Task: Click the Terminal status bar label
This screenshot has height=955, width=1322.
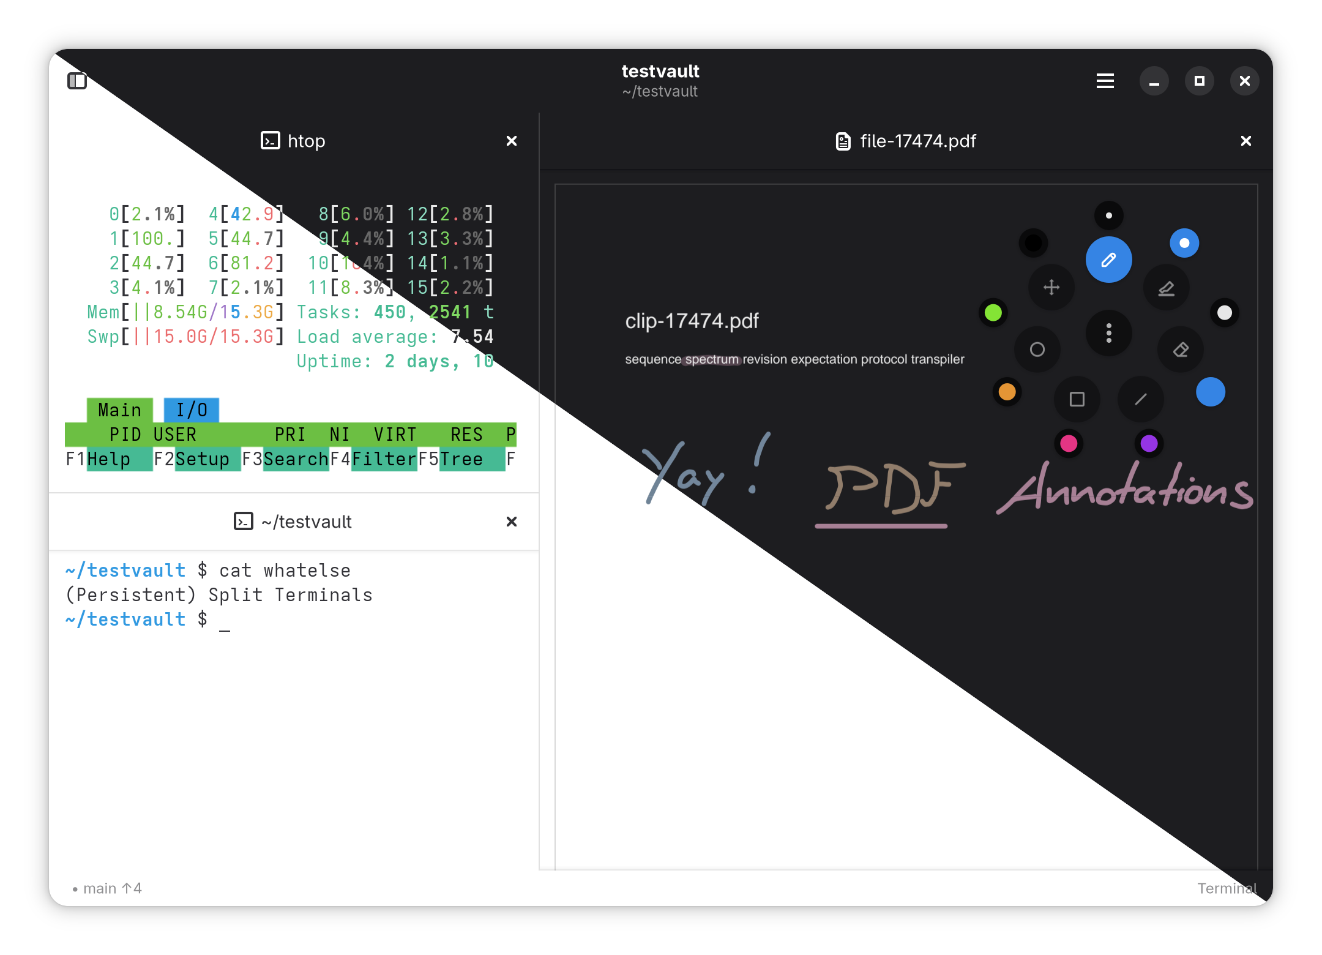Action: [x=1227, y=888]
